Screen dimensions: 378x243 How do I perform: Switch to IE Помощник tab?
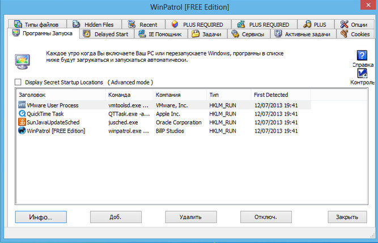click(x=161, y=34)
